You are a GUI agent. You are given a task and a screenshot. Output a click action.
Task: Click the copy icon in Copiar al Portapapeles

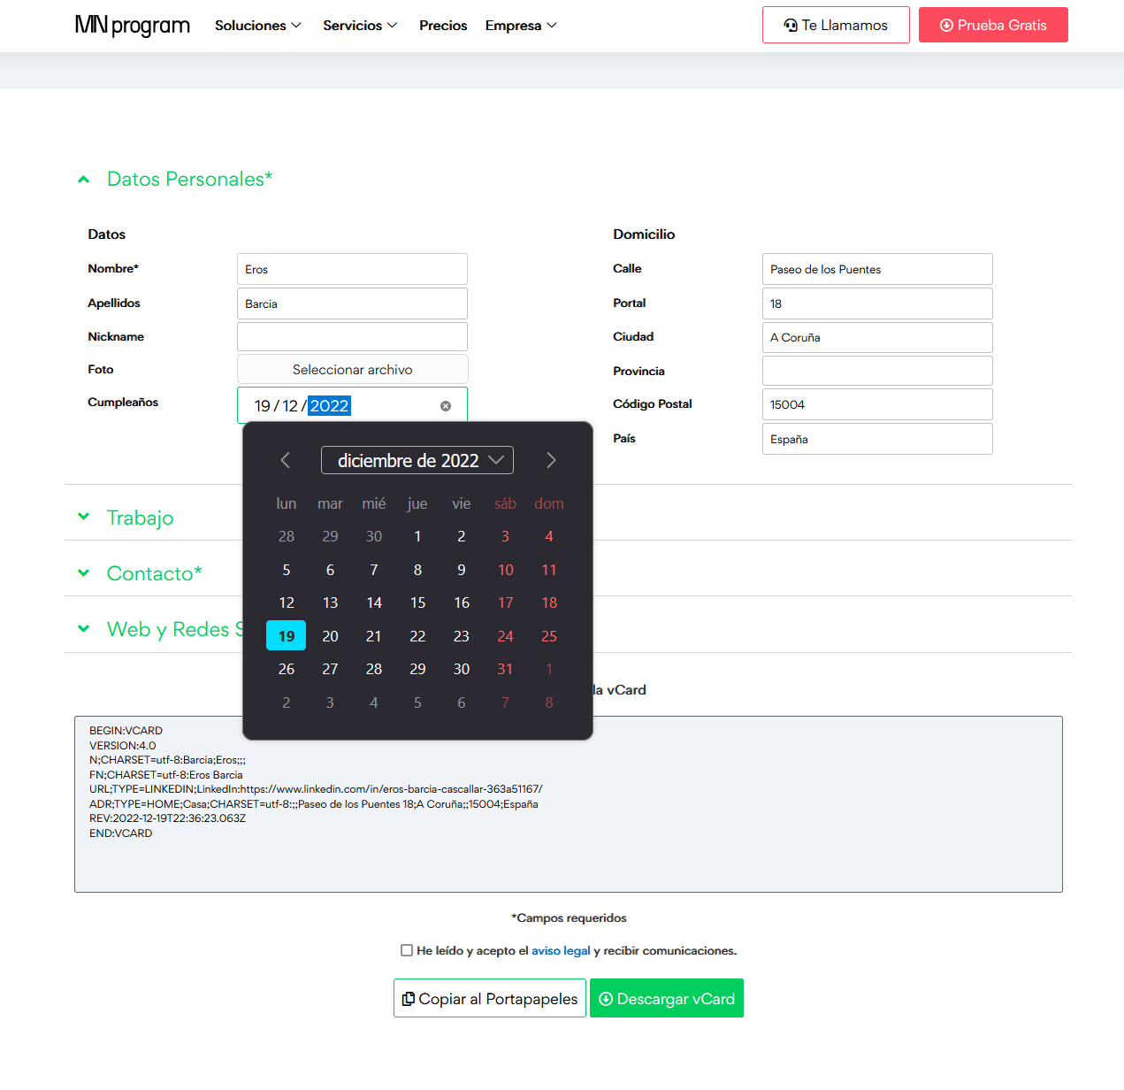click(409, 998)
